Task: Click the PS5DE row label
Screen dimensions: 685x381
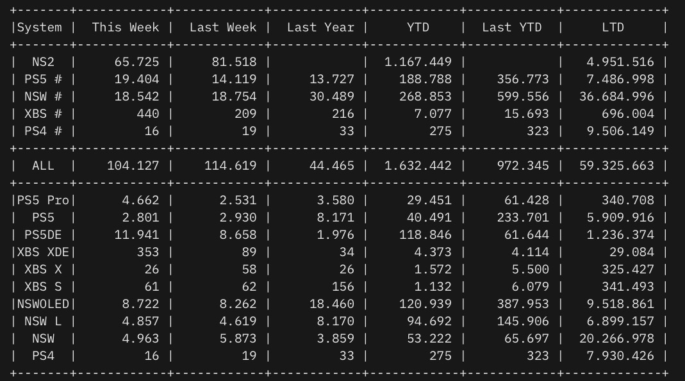Action: pos(43,235)
